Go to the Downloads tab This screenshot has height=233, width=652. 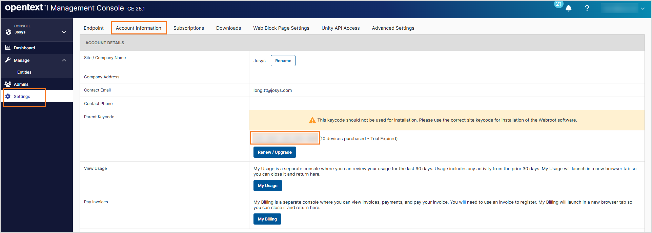point(229,28)
